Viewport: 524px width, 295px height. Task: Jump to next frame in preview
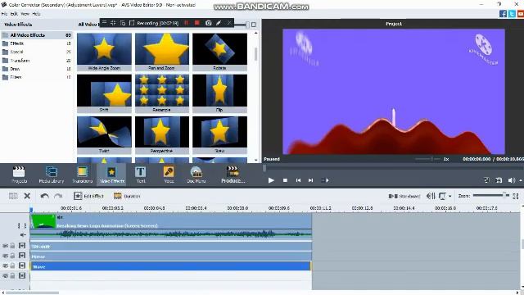[x=311, y=180]
